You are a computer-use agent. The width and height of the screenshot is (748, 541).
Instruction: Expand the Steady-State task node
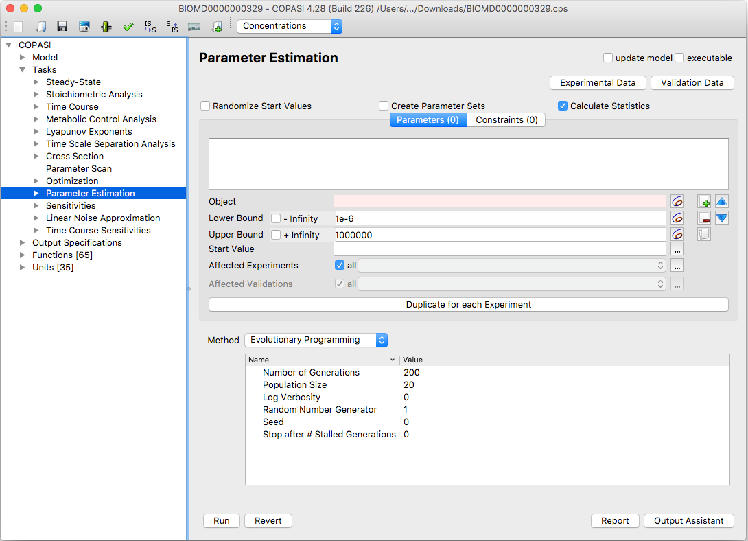[36, 82]
